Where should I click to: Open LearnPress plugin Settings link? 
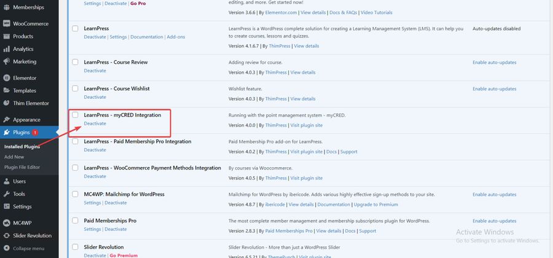(x=118, y=37)
